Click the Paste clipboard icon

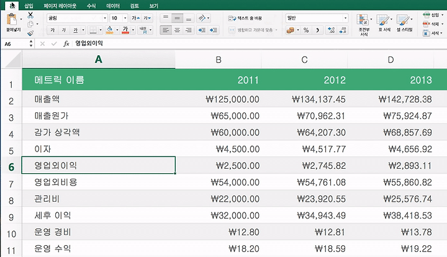(x=12, y=20)
